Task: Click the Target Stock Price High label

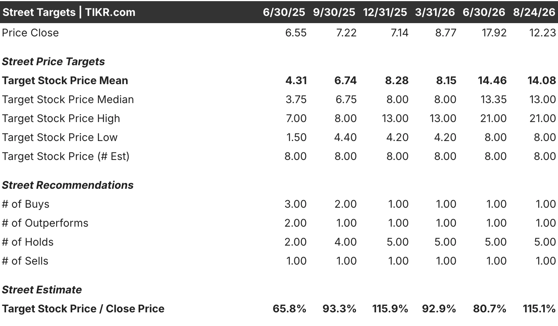Action: (x=61, y=118)
